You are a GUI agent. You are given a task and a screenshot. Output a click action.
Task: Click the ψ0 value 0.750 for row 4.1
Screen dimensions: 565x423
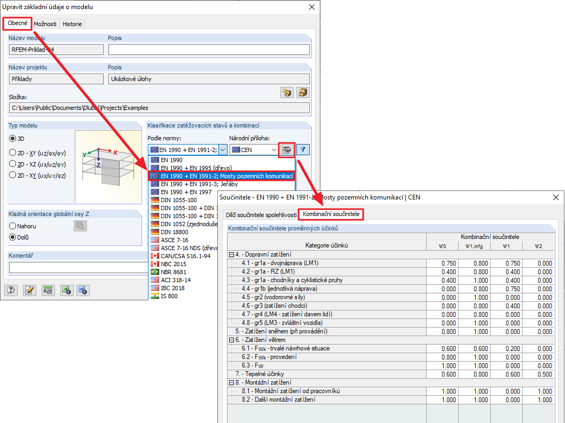tap(443, 264)
